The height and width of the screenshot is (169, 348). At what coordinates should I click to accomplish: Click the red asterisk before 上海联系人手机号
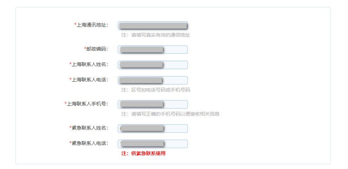[x=66, y=103]
